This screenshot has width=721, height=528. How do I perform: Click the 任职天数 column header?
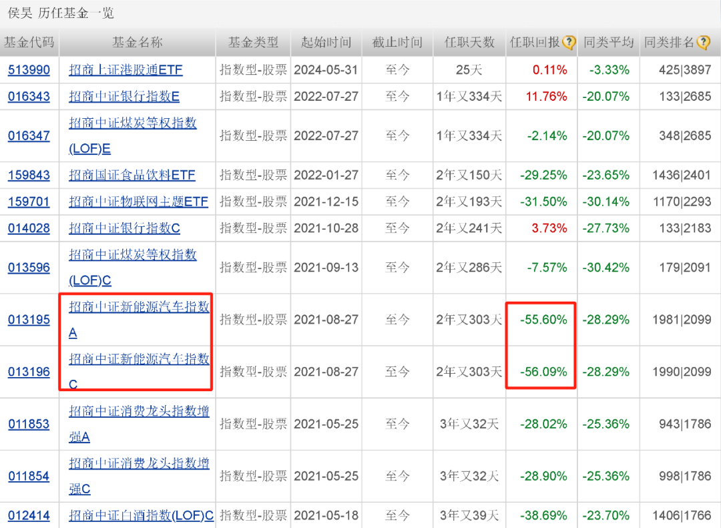coord(469,43)
